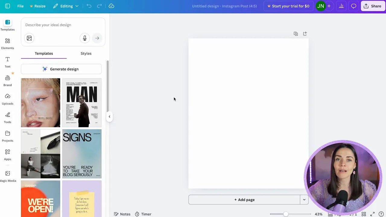This screenshot has height=217, width=386.
Task: Expand the Add page options chevron
Action: [304, 200]
